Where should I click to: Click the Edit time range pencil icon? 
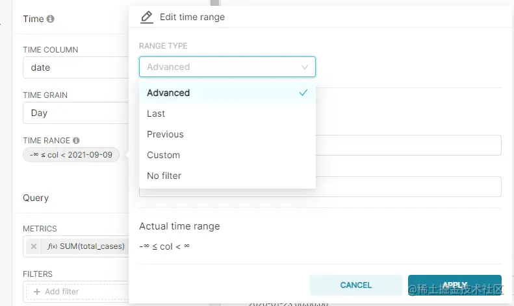coord(147,17)
